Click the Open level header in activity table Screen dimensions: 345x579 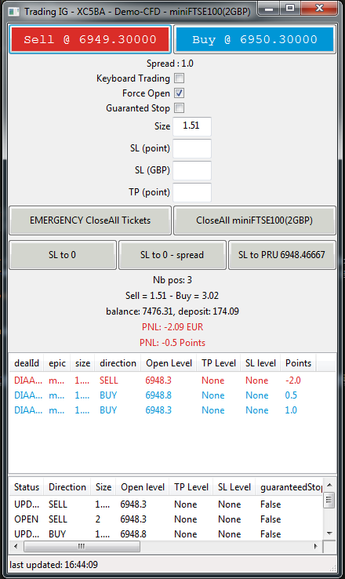[143, 487]
